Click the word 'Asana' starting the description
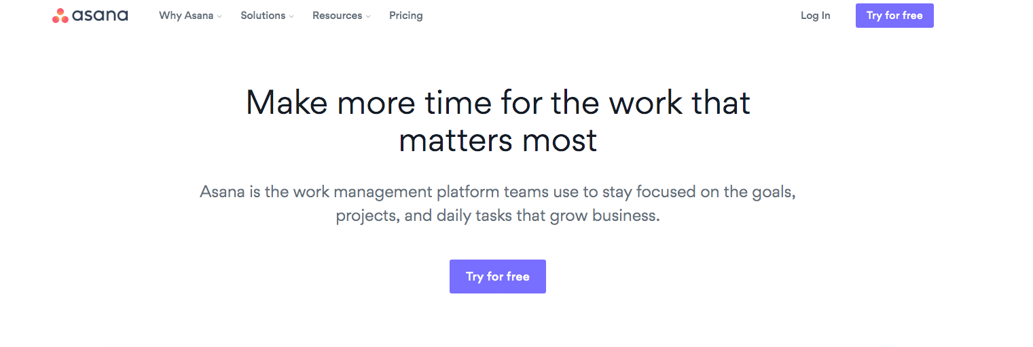 [x=222, y=192]
